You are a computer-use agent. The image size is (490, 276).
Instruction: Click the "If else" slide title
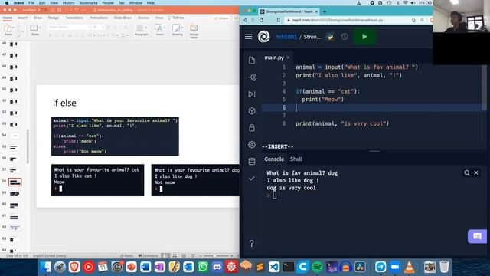[64, 103]
